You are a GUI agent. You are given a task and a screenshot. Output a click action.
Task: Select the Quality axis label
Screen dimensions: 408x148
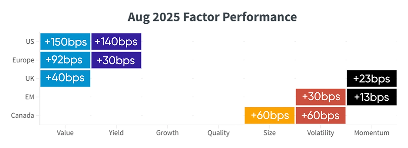[x=219, y=133]
